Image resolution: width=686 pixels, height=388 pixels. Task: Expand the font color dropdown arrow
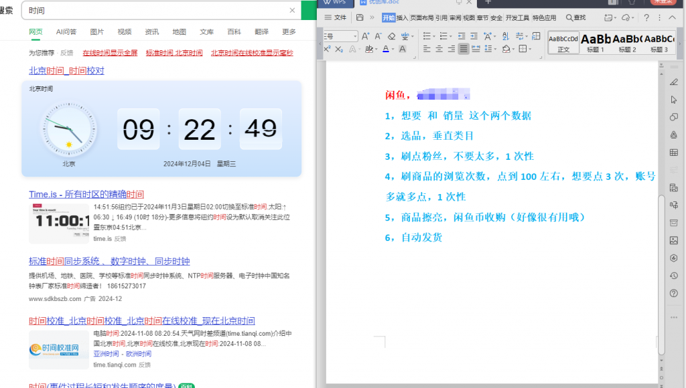click(393, 50)
